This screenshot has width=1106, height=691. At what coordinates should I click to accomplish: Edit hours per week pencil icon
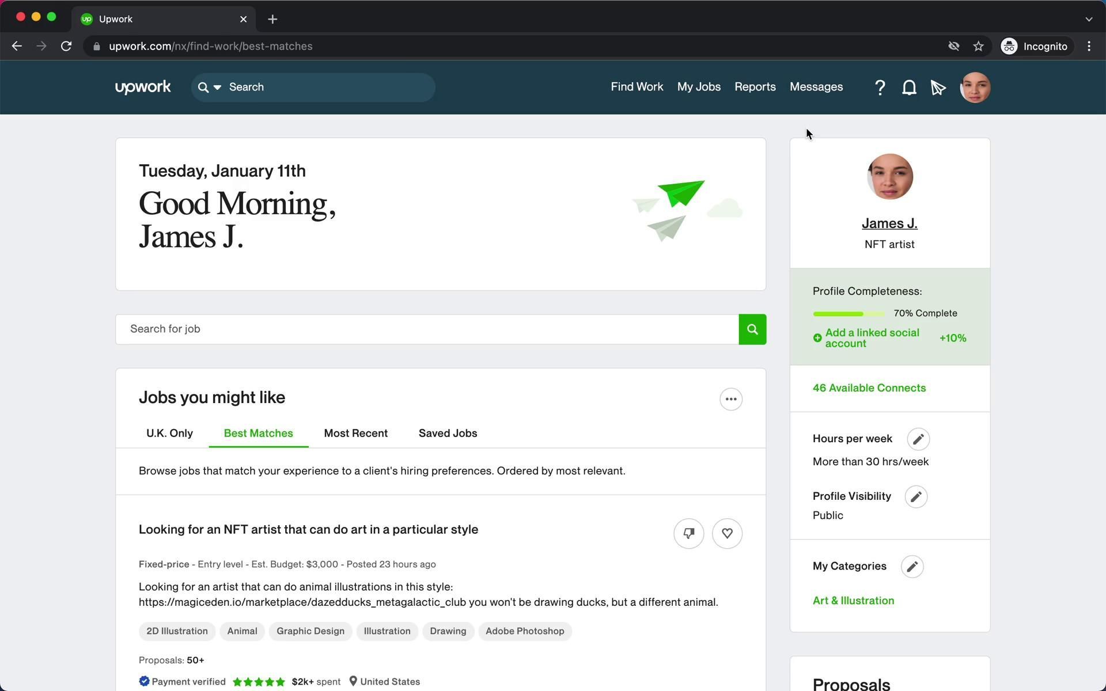point(918,439)
